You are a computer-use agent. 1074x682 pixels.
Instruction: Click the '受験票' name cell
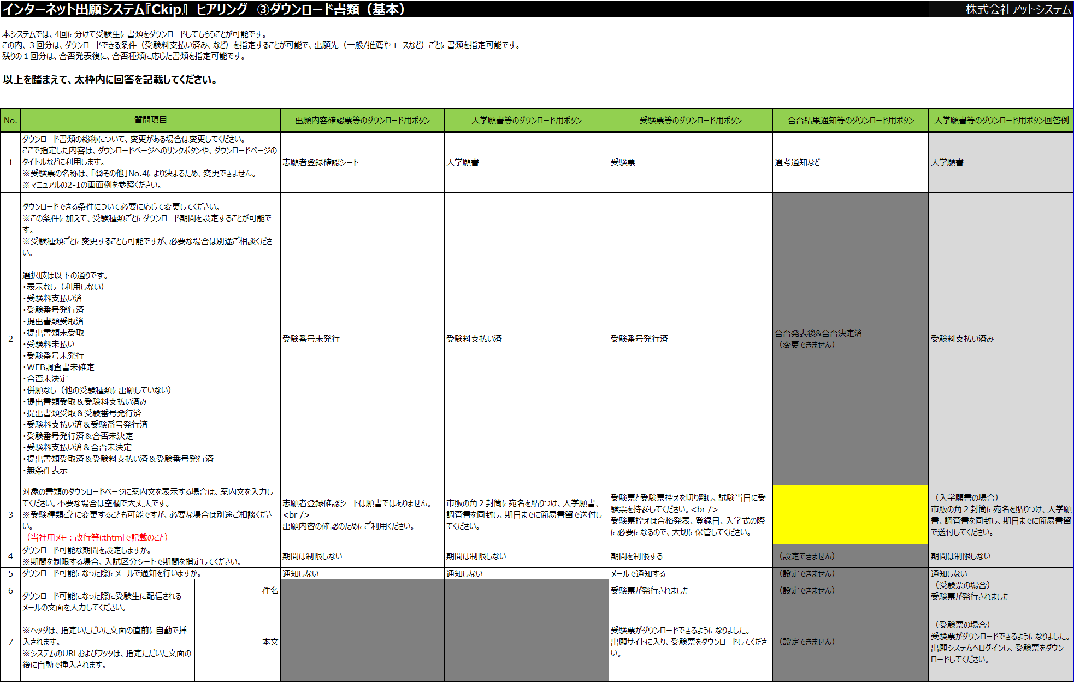pos(690,162)
